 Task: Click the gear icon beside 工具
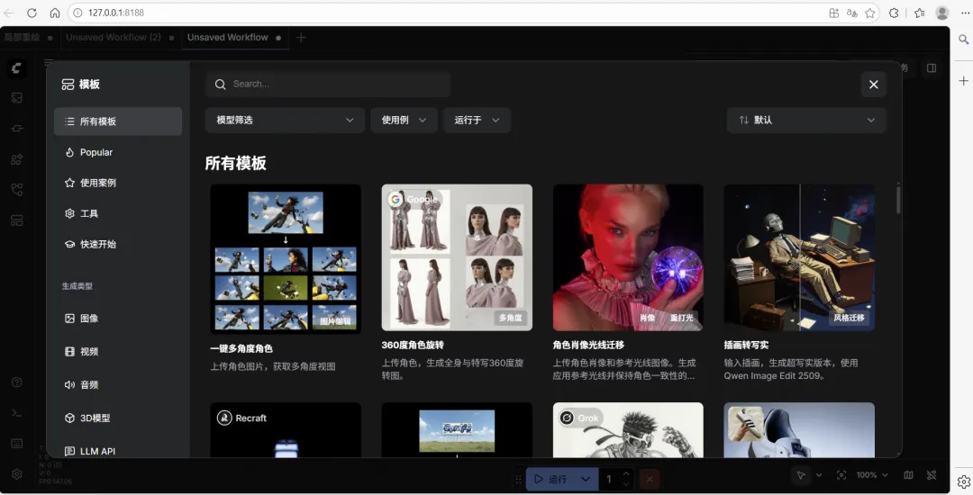click(69, 213)
